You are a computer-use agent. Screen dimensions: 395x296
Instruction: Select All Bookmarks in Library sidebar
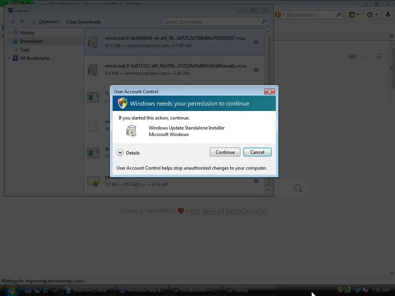tap(34, 58)
